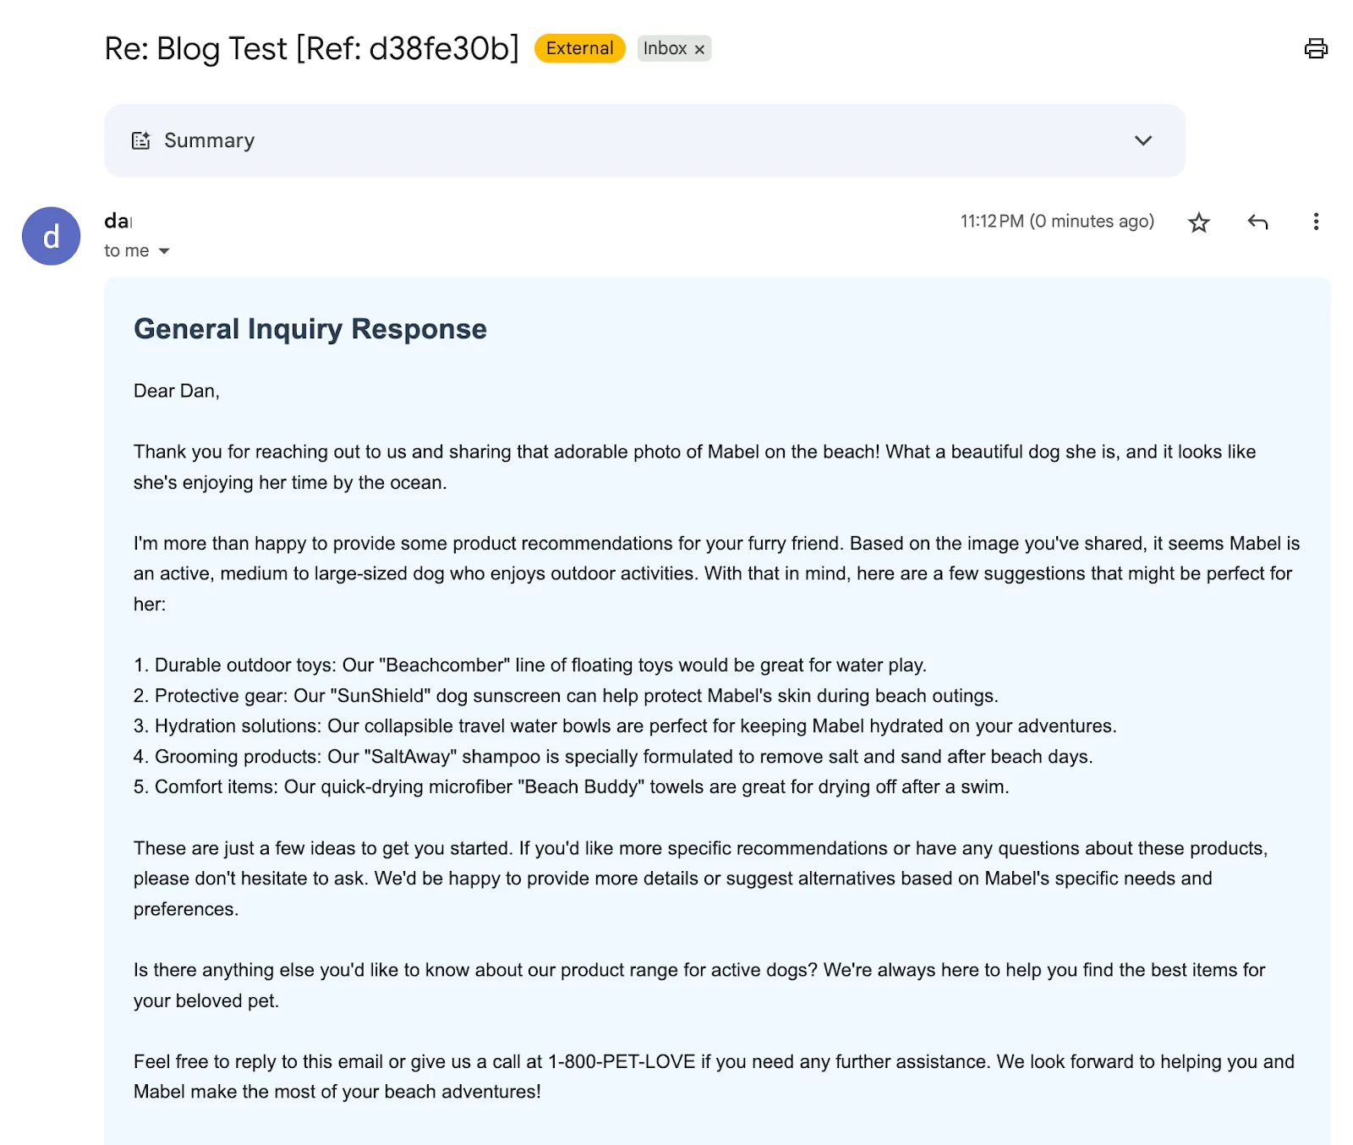The image size is (1353, 1145).
Task: Click the "Re: Blog Test" subject line
Action: point(311,48)
